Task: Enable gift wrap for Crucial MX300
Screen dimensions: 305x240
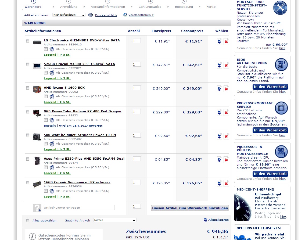Action: (46, 73)
